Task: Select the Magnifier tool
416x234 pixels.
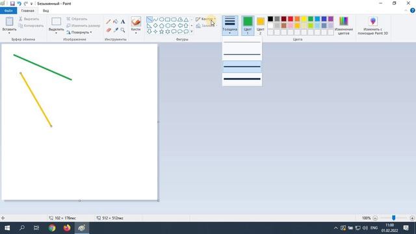Action: [x=123, y=30]
